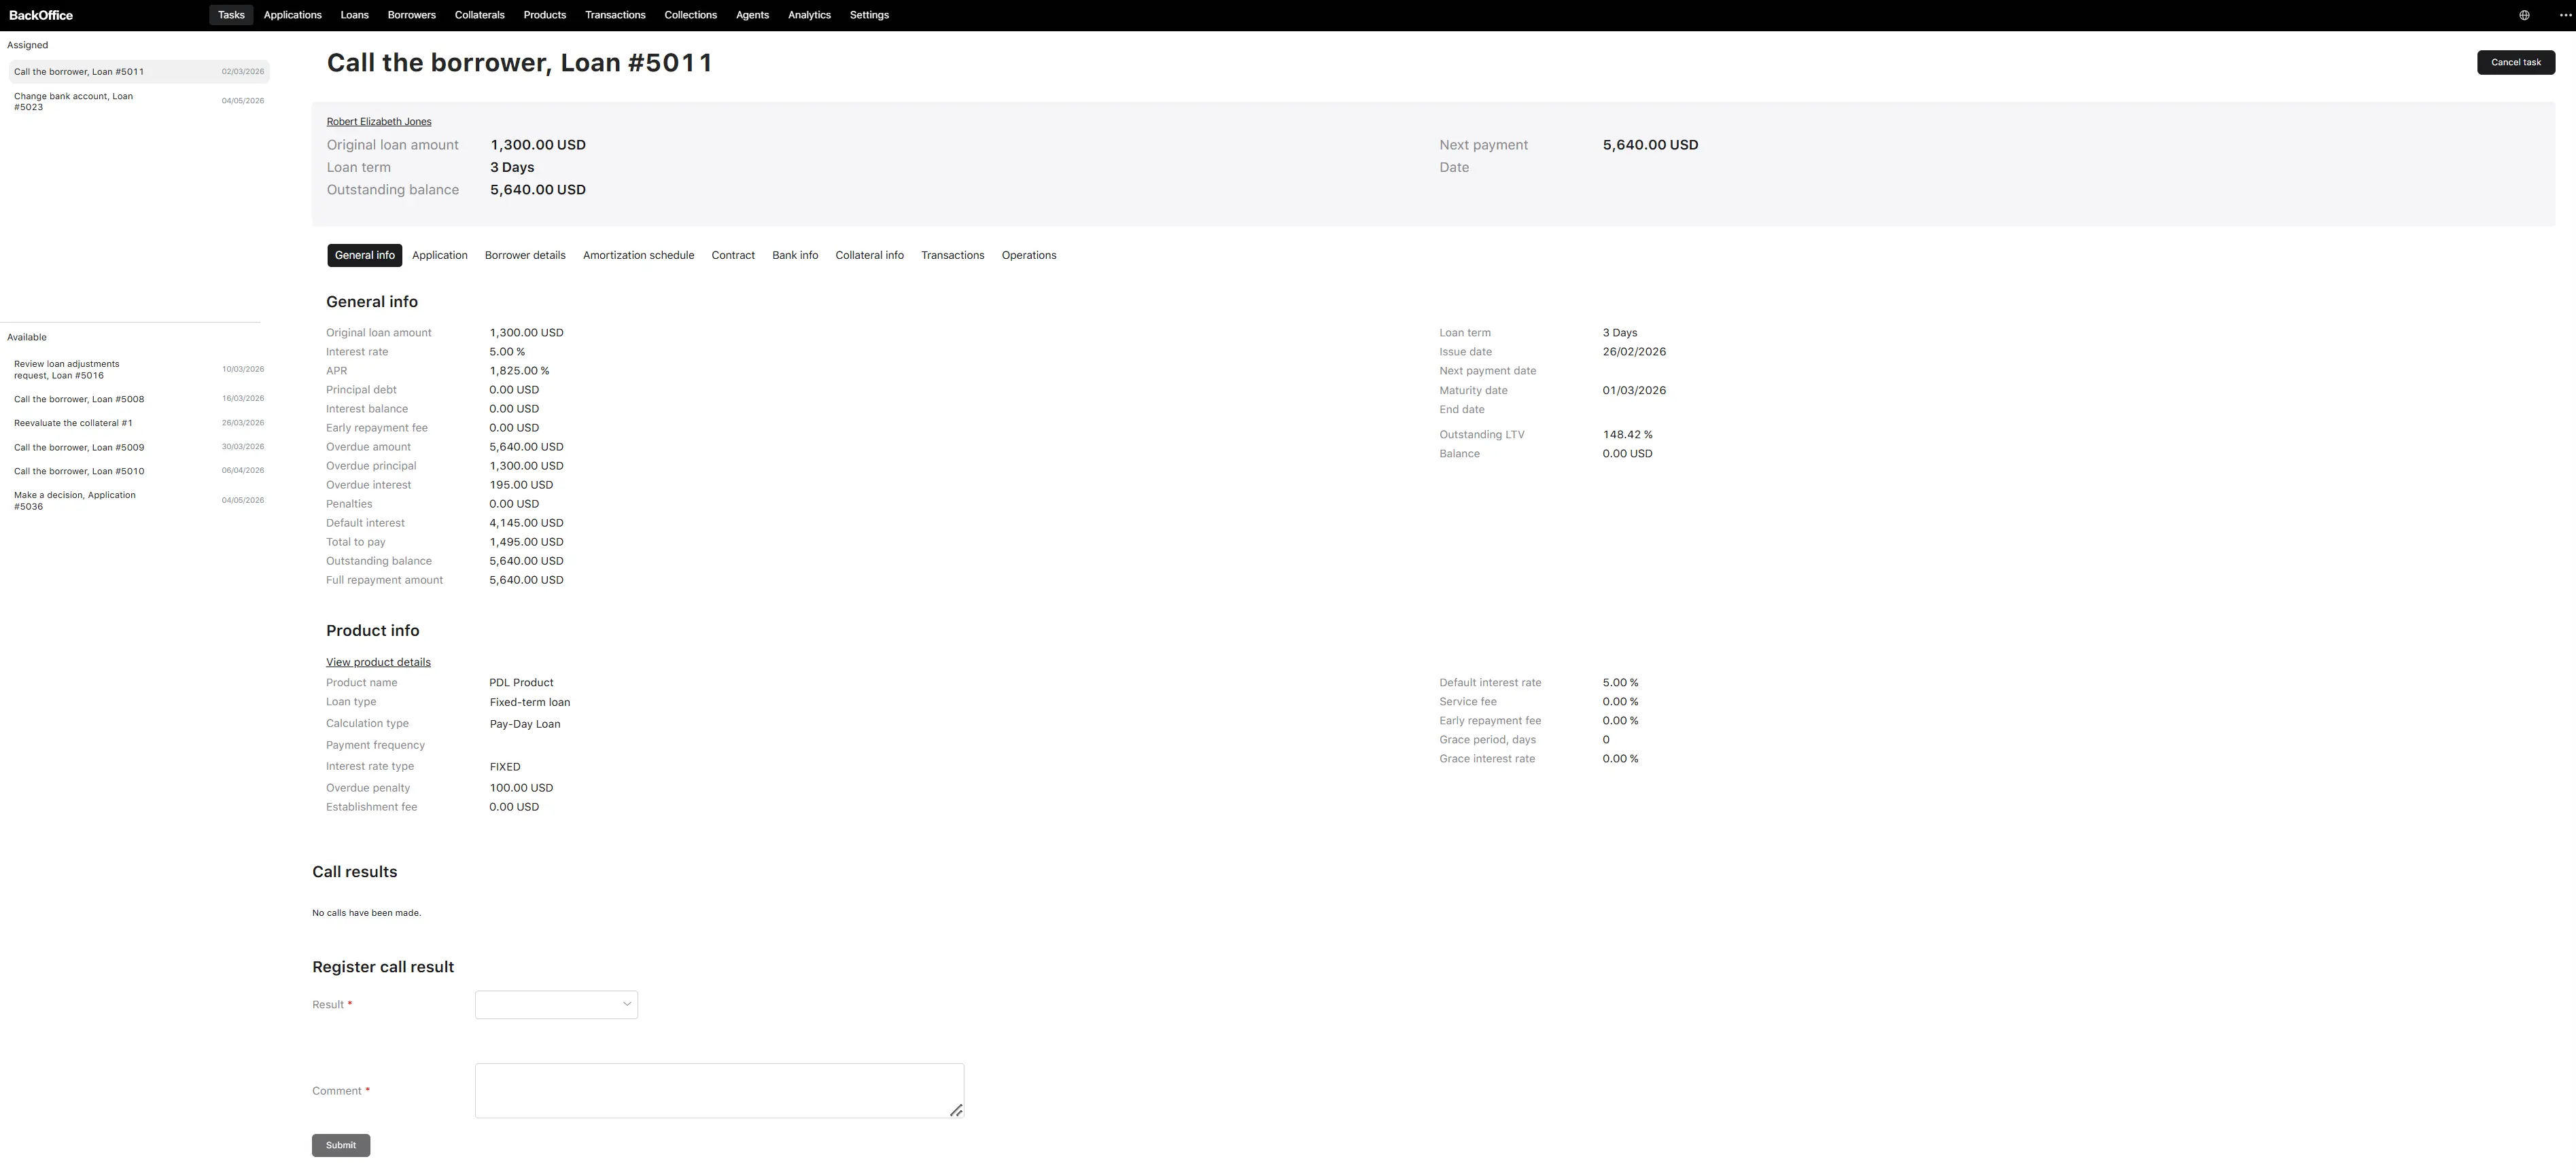Click Total to pay value 1,495.00 USD
2576x1172 pixels.
[x=526, y=542]
